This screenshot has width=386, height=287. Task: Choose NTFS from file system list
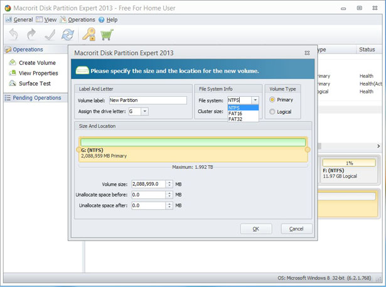point(243,107)
